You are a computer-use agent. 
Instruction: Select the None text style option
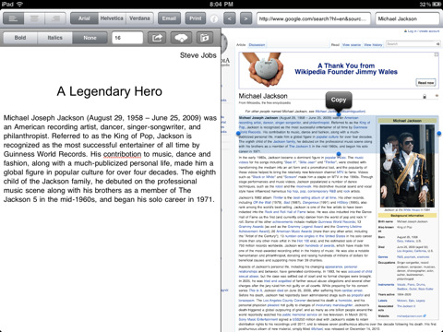tap(90, 38)
